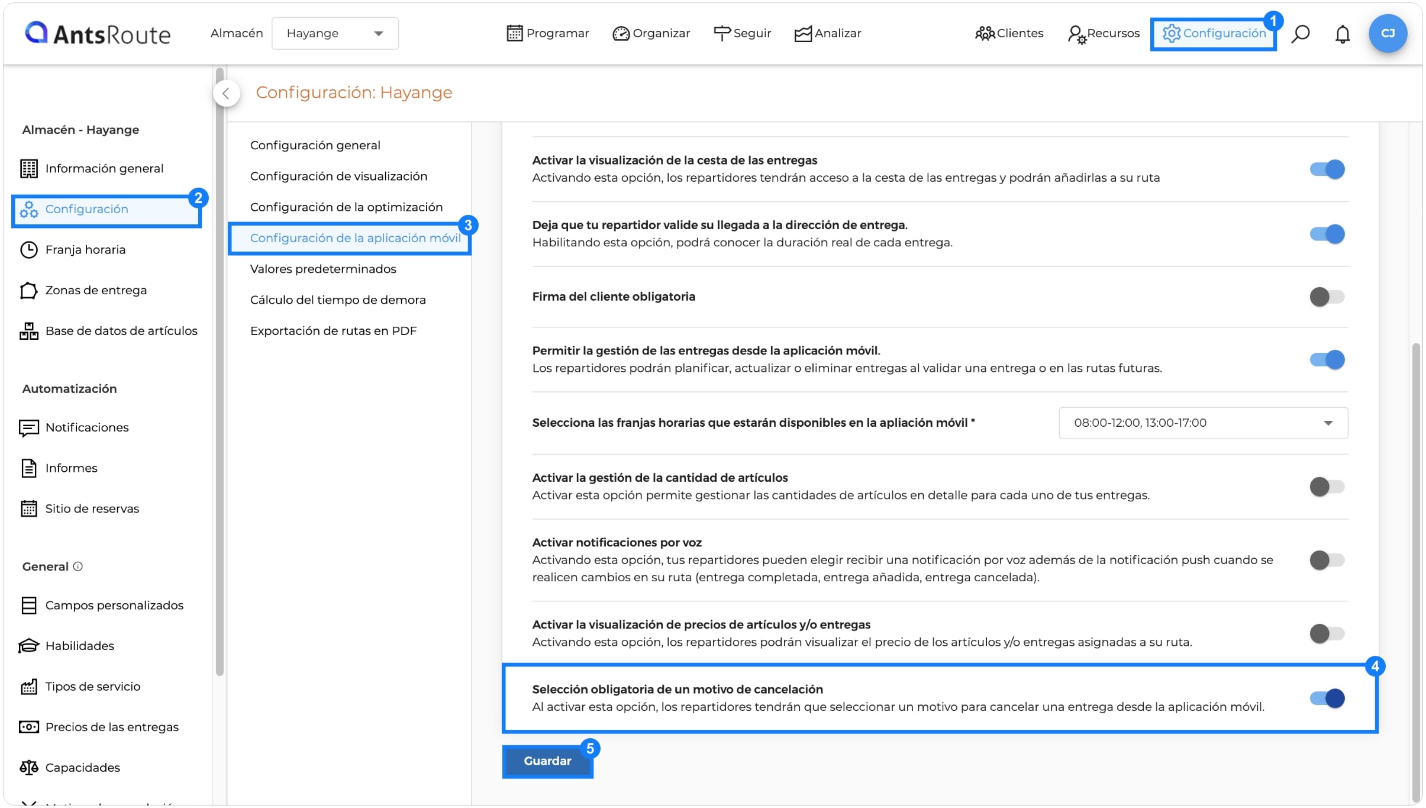This screenshot has width=1426, height=808.
Task: Open the search magnifier
Action: 1300,34
